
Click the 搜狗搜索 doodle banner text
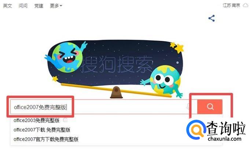point(117,64)
